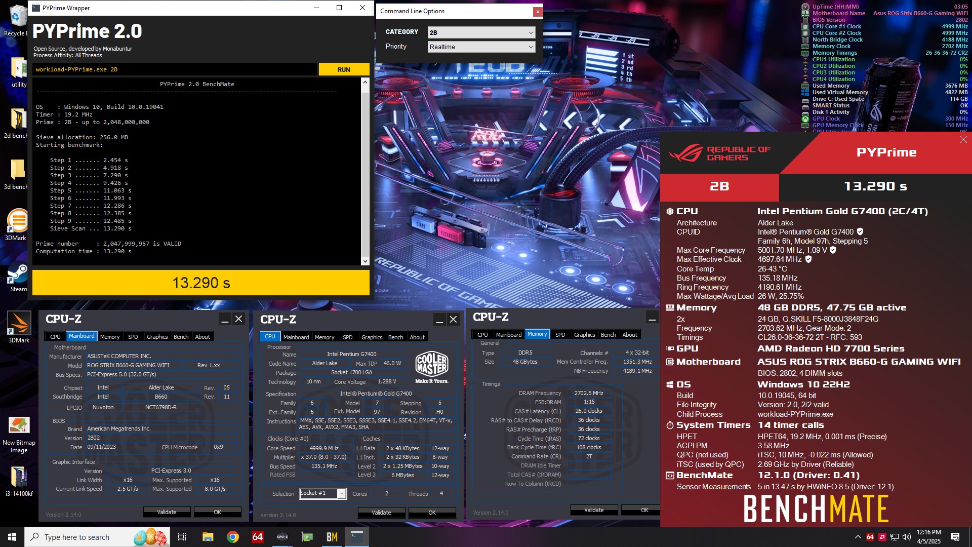Open Google Chrome from the taskbar
Image resolution: width=972 pixels, height=547 pixels.
(x=233, y=537)
